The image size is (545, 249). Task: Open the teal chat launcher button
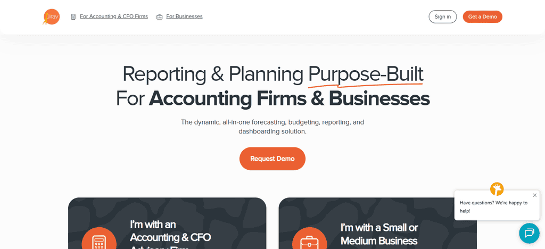(529, 233)
